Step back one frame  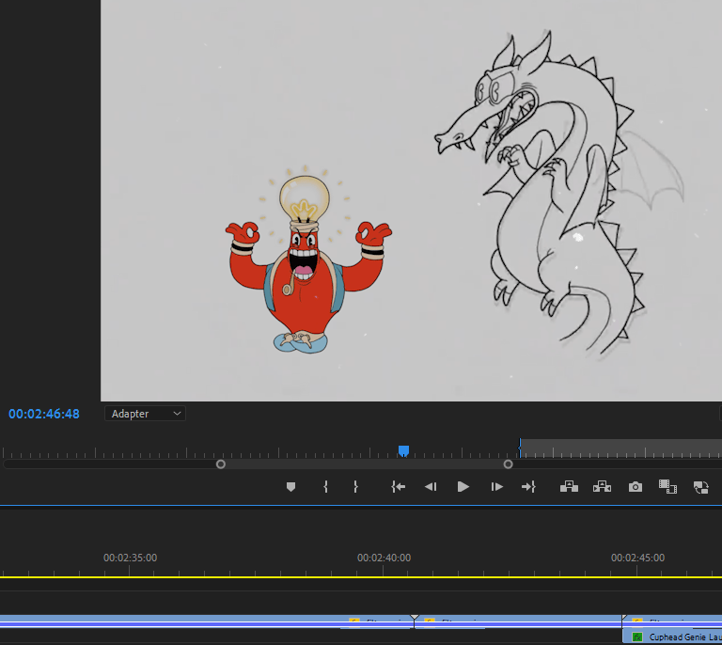click(431, 487)
